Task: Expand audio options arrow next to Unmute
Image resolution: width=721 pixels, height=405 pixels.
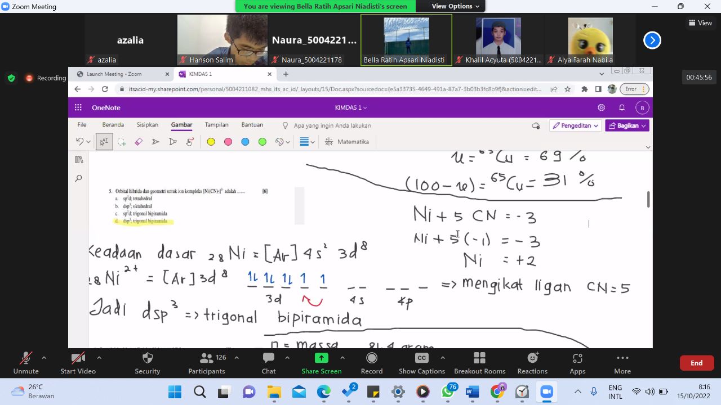Action: tap(44, 358)
